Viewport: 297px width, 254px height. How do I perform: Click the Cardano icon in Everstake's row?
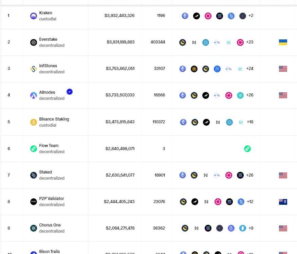click(206, 42)
